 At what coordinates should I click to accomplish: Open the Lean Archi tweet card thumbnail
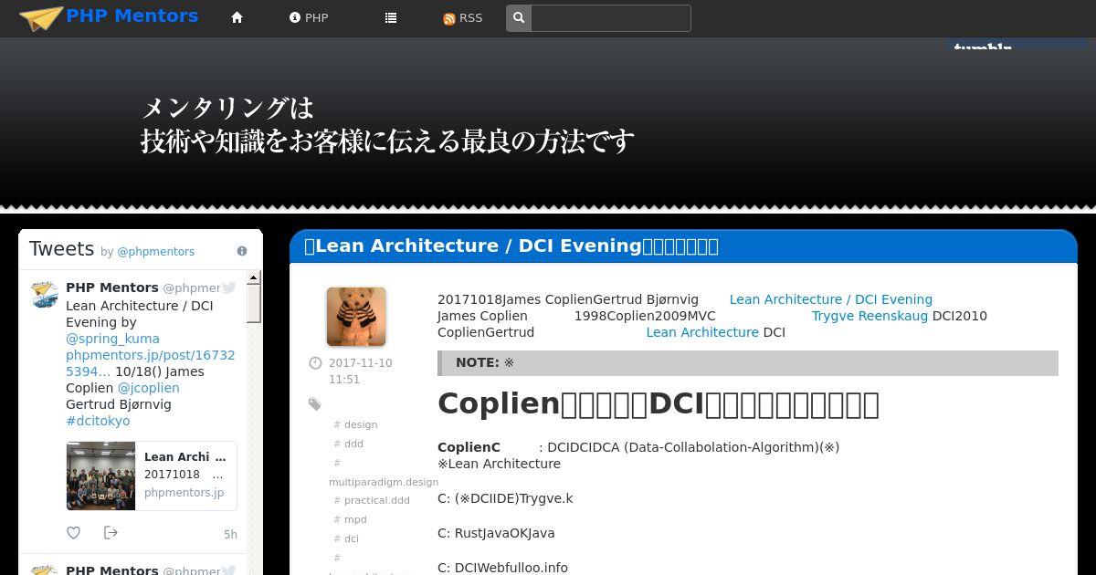point(100,476)
